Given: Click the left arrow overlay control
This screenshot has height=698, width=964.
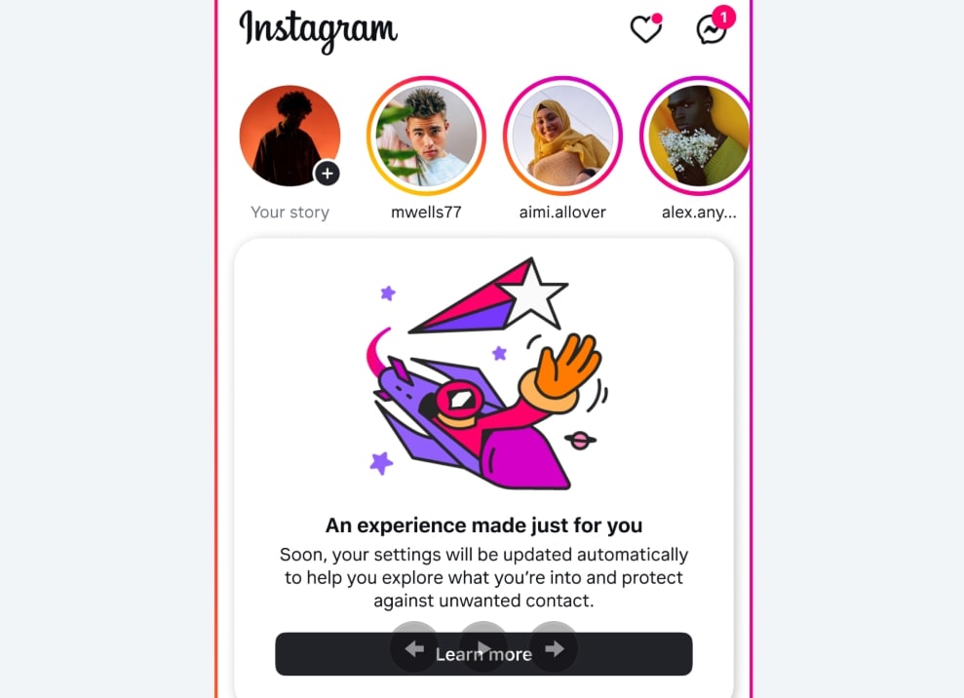Looking at the screenshot, I should (x=414, y=648).
